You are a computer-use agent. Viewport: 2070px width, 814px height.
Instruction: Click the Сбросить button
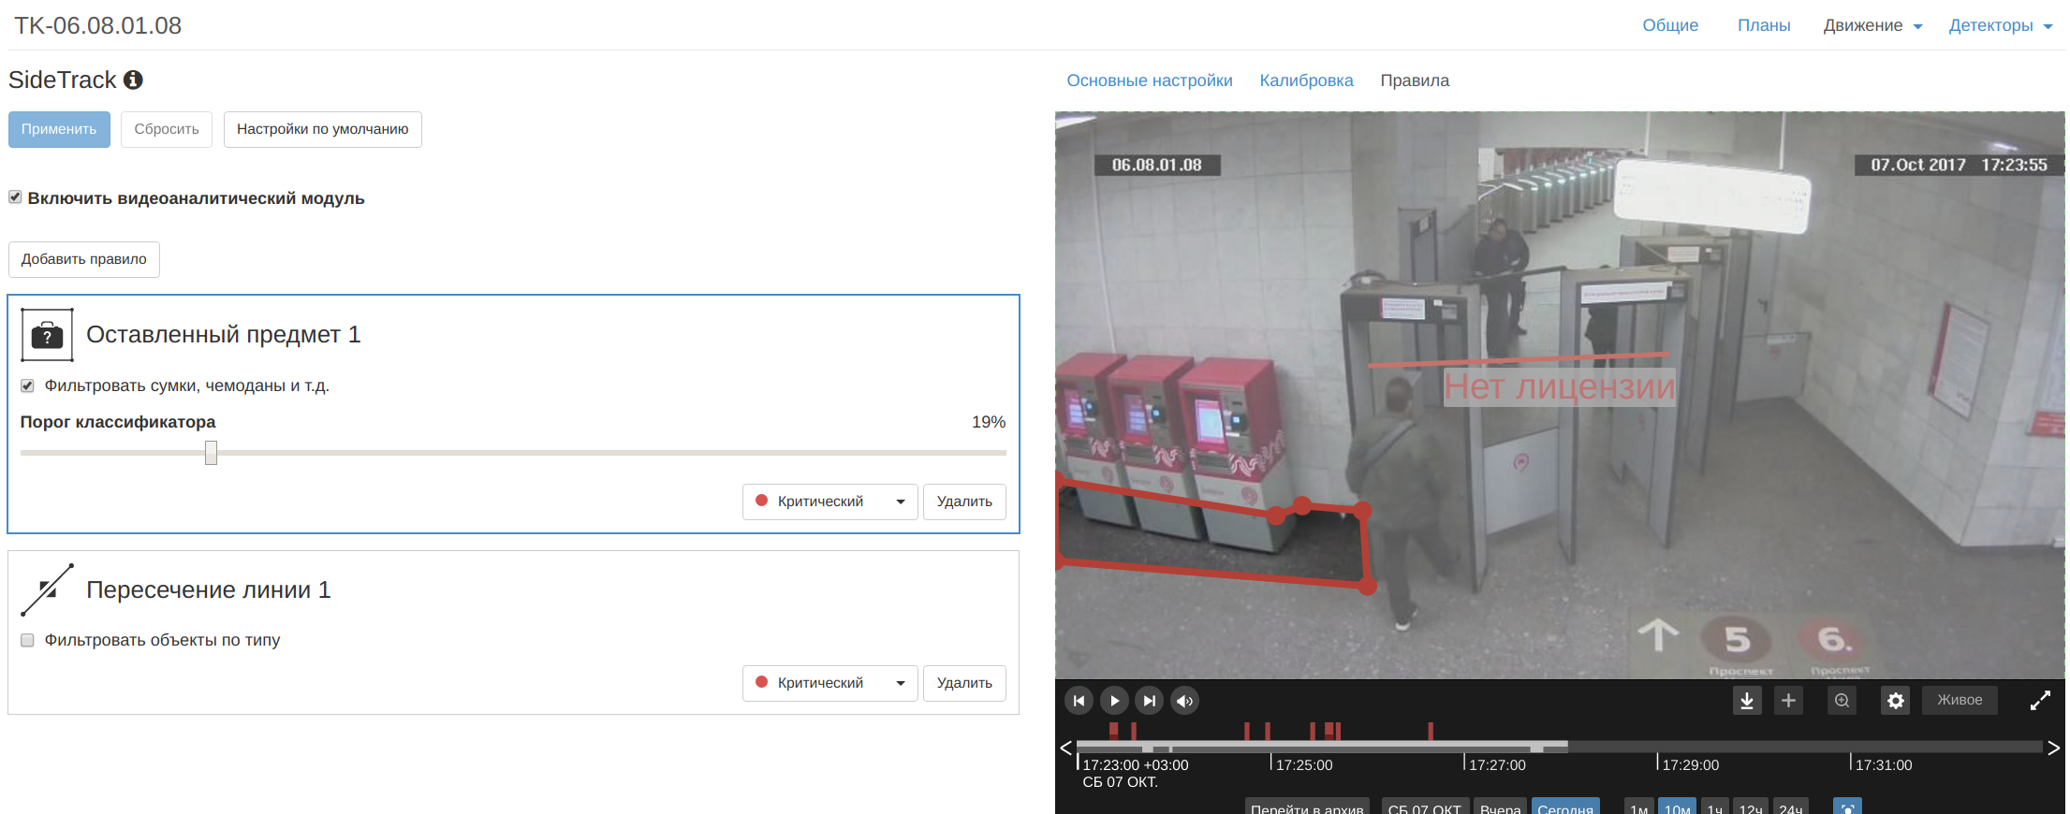tap(167, 129)
